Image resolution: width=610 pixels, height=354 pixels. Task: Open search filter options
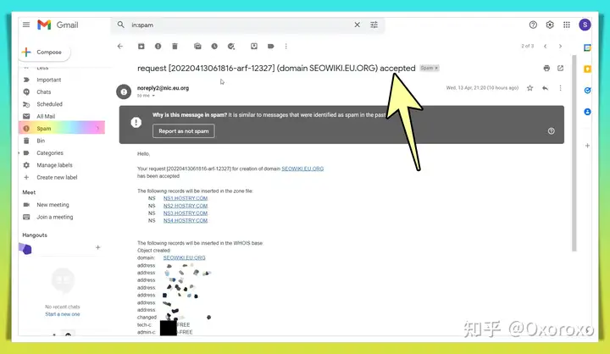click(x=374, y=25)
